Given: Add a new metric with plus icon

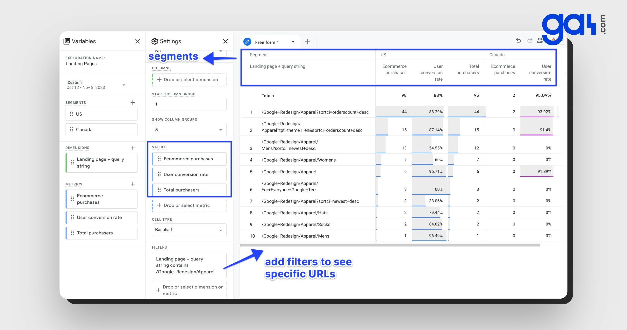Looking at the screenshot, I should tap(133, 184).
